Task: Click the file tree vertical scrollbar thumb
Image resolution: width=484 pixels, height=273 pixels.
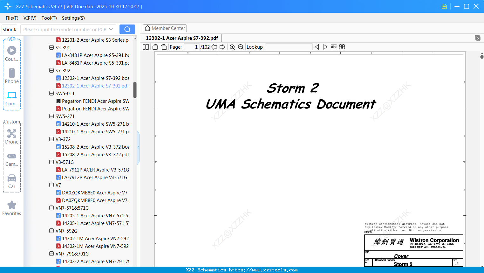Action: coord(135,90)
